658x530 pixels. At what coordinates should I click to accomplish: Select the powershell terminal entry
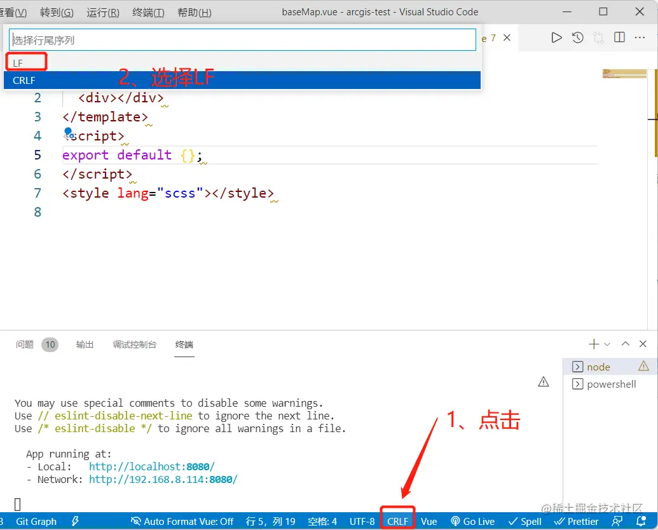tap(610, 384)
